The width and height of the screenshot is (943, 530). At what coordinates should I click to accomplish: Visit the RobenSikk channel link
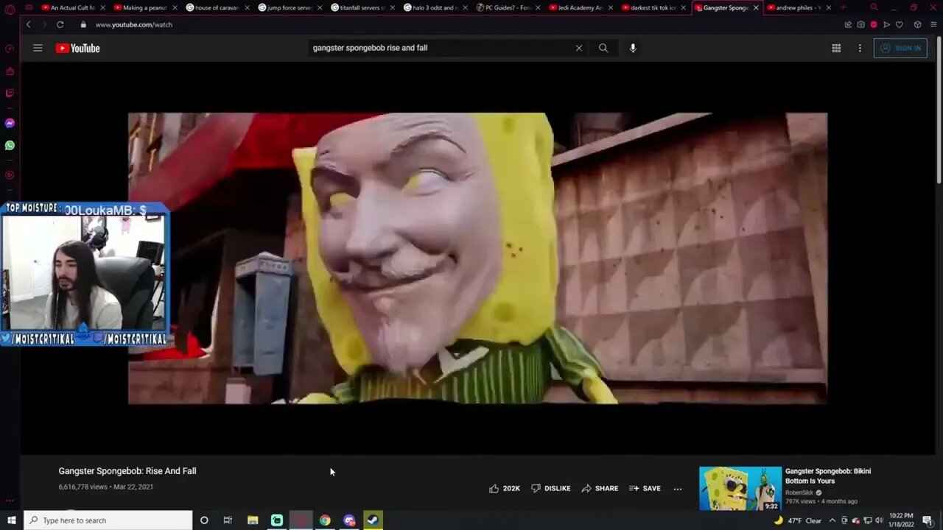click(x=799, y=492)
